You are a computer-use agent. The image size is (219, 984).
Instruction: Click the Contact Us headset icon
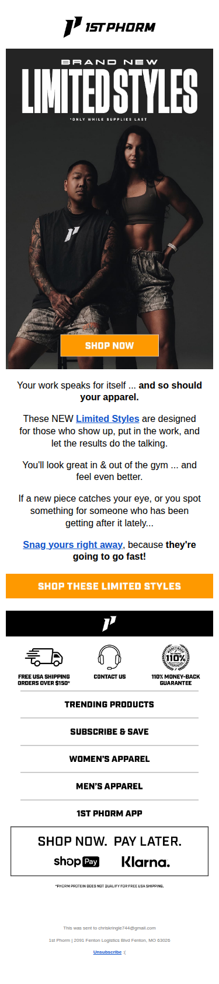[x=109, y=657]
